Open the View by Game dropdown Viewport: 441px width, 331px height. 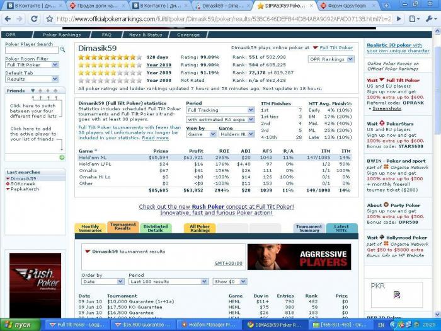click(201, 134)
